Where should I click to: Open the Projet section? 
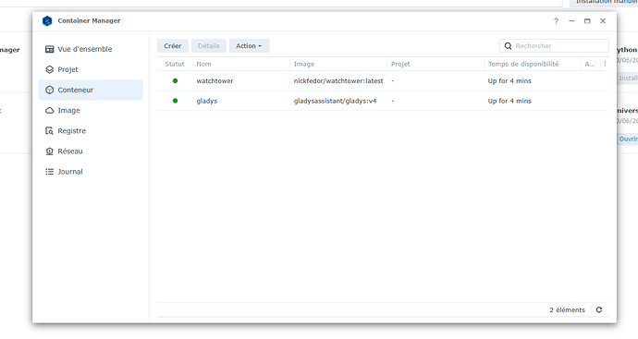click(x=91, y=69)
